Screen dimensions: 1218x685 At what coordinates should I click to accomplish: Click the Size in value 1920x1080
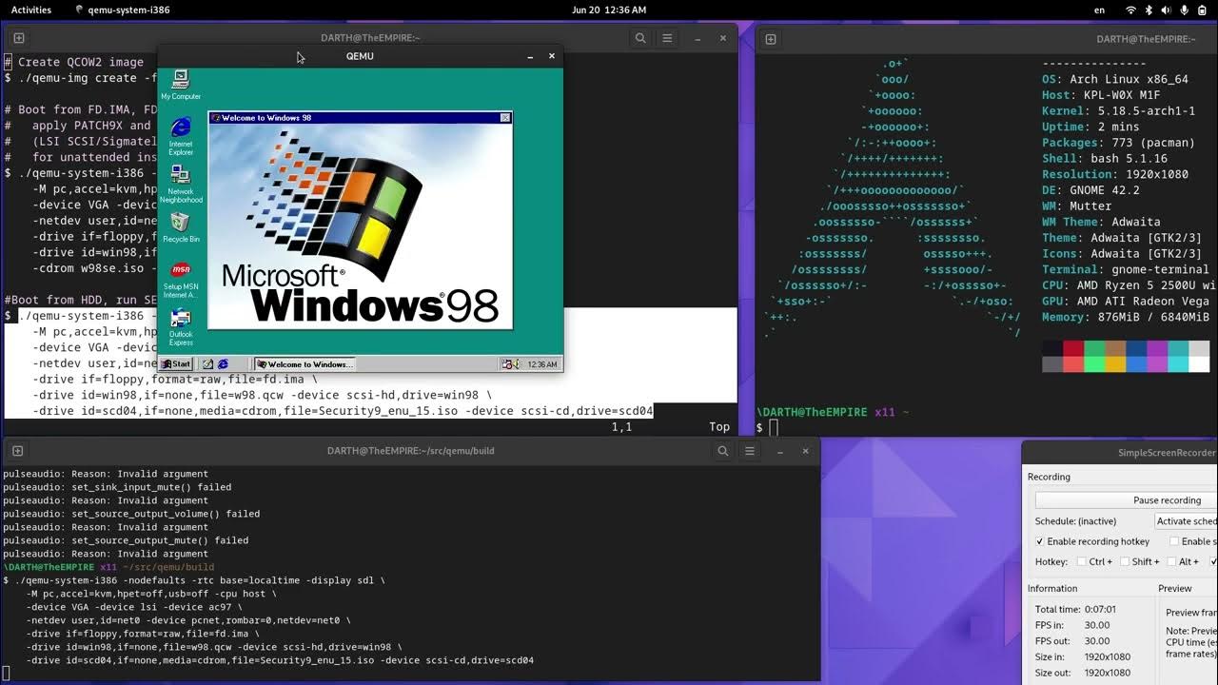click(x=1109, y=656)
